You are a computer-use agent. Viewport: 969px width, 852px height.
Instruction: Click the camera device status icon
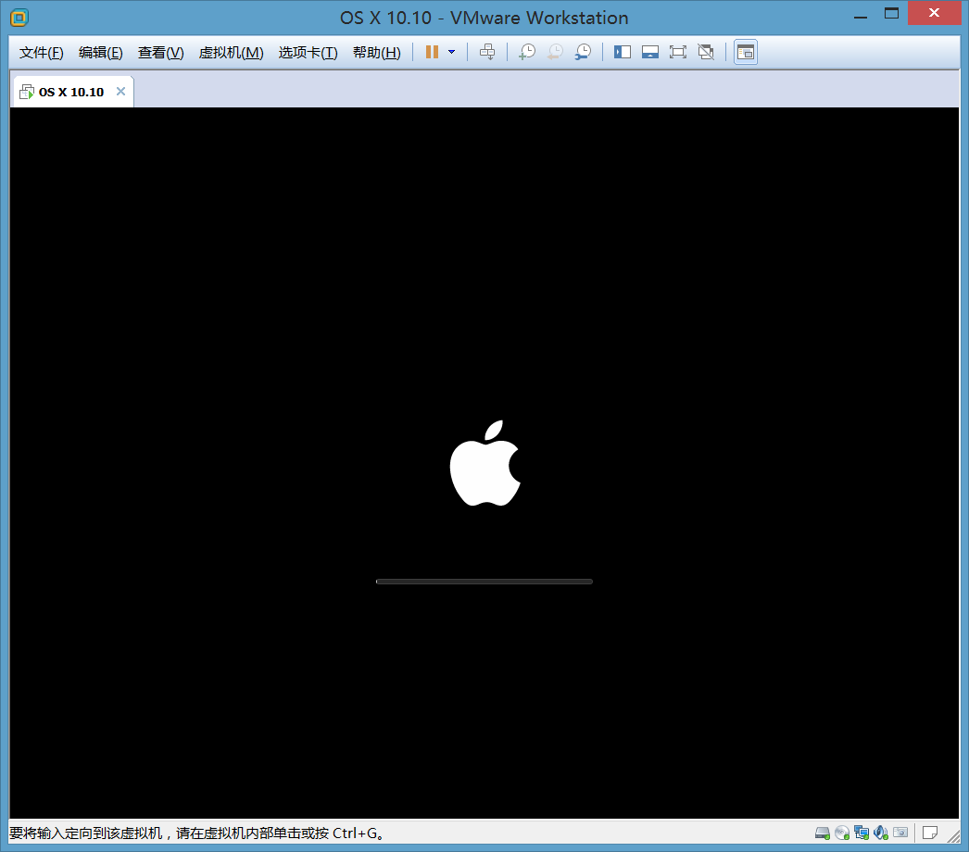900,833
